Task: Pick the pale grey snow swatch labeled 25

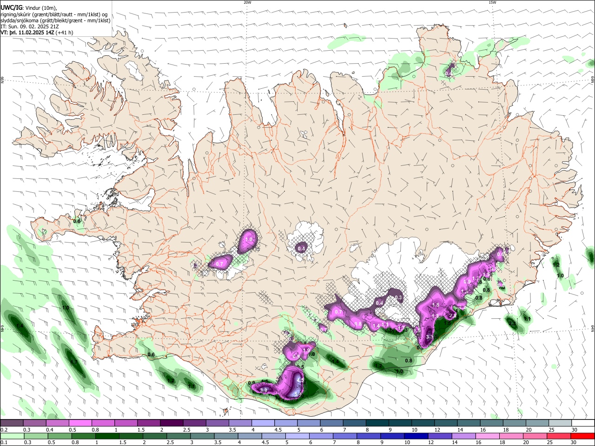Action: tap(560, 423)
